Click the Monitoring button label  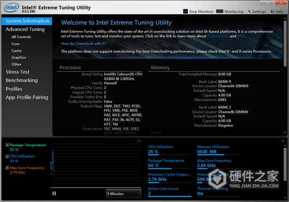pyautogui.click(x=234, y=12)
